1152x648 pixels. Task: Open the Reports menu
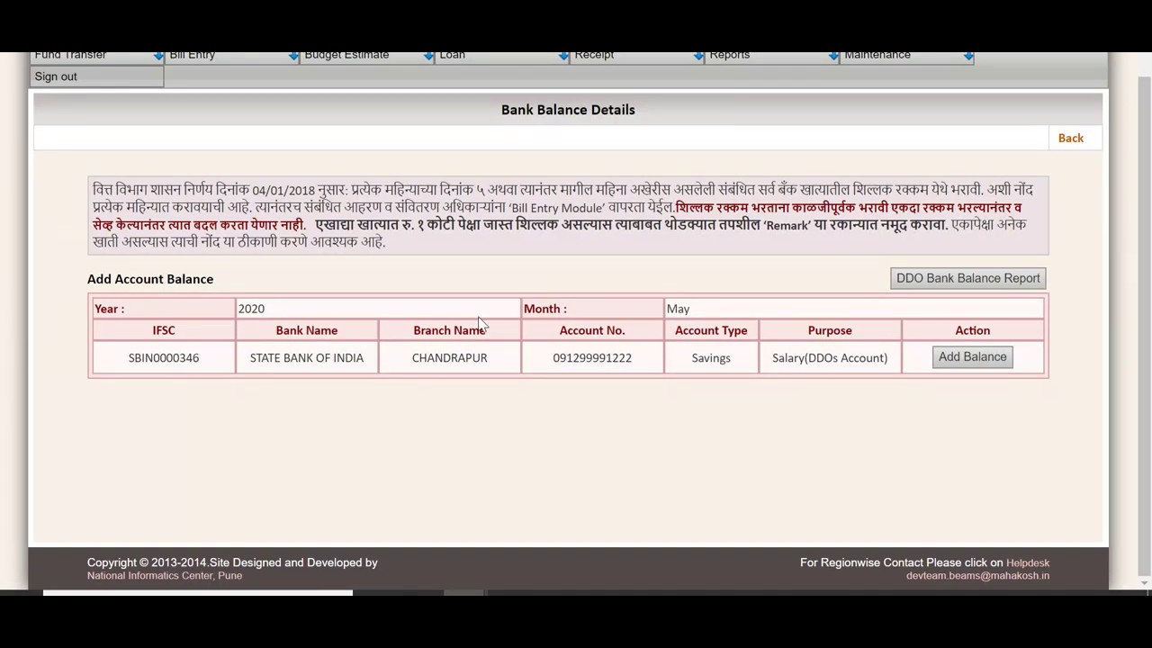click(x=771, y=57)
